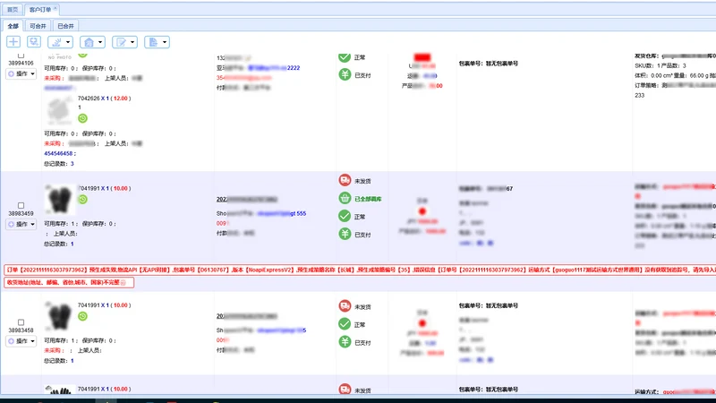Click the green 已支付 yen icon for order 38983459

point(345,234)
